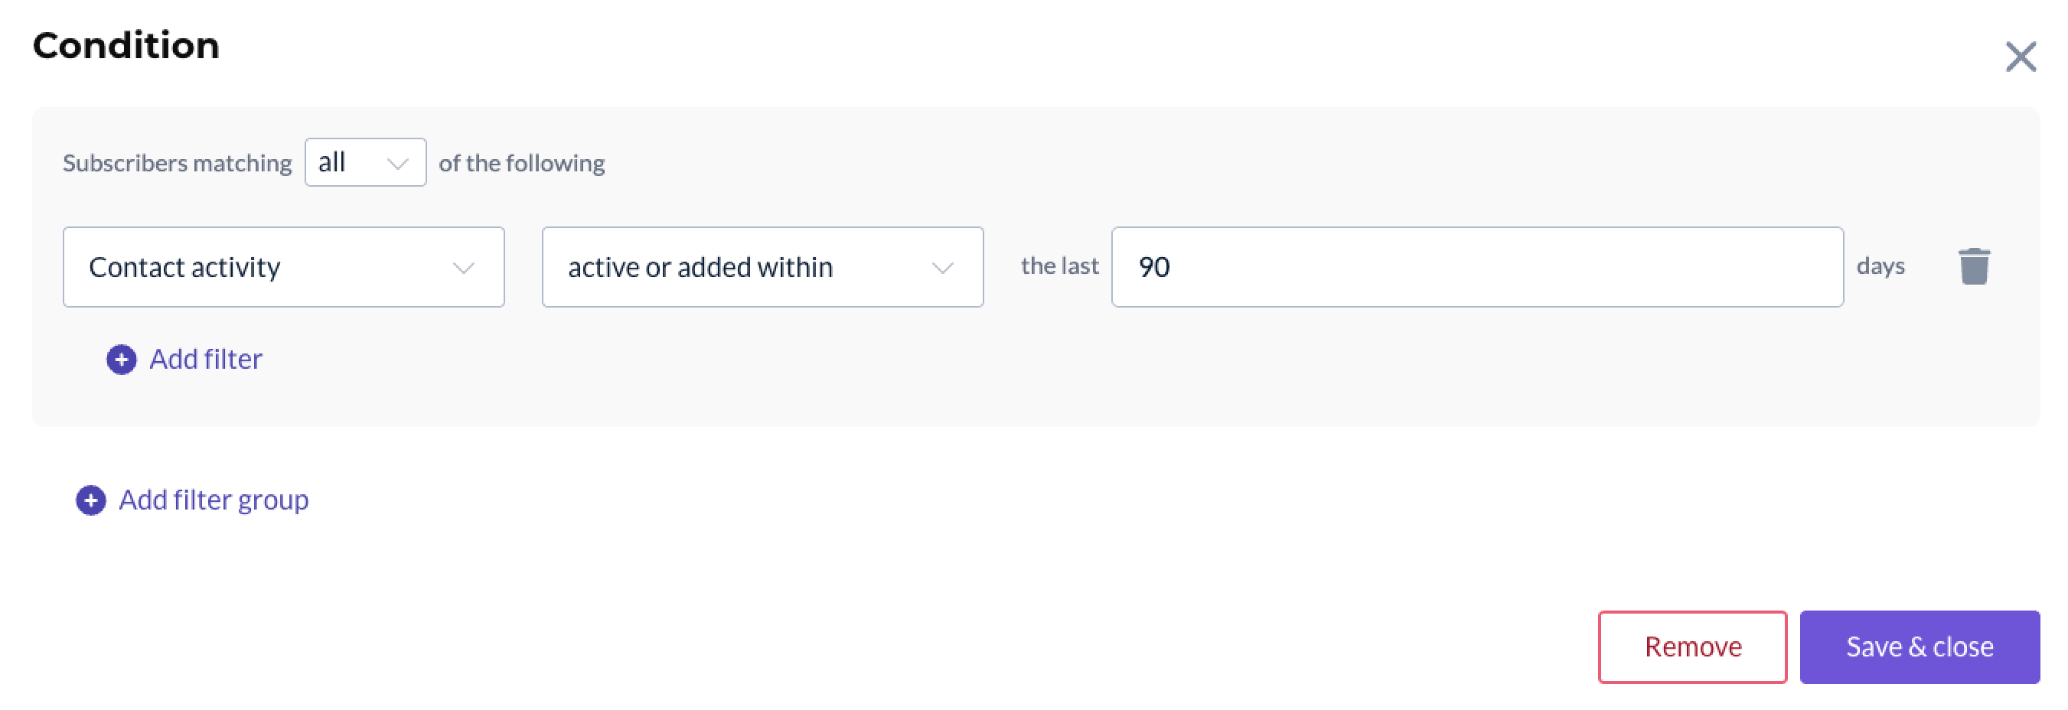Click the days input field showing 90

[1476, 267]
